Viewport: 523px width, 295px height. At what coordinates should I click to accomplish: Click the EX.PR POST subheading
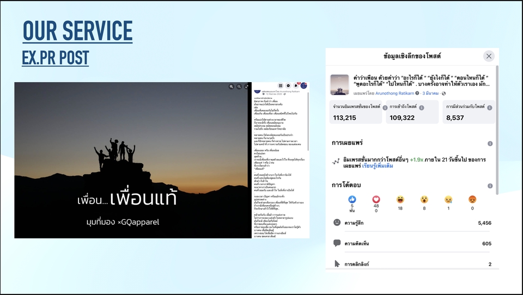[x=56, y=58]
